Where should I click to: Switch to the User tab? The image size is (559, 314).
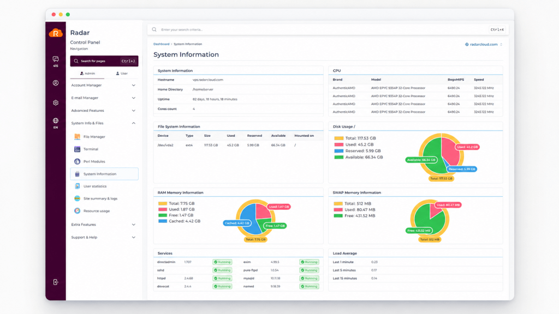coord(122,74)
